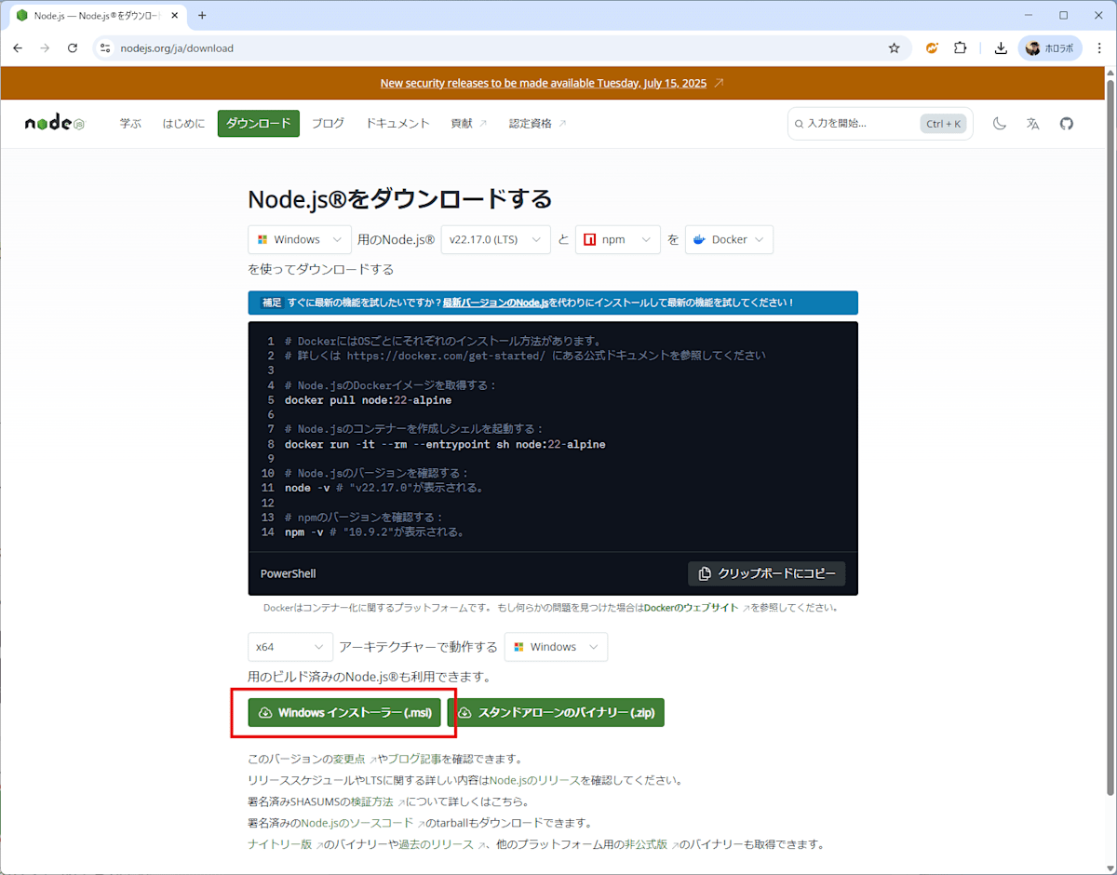Open the ドキュメント menu item
This screenshot has height=875, width=1117.
397,124
